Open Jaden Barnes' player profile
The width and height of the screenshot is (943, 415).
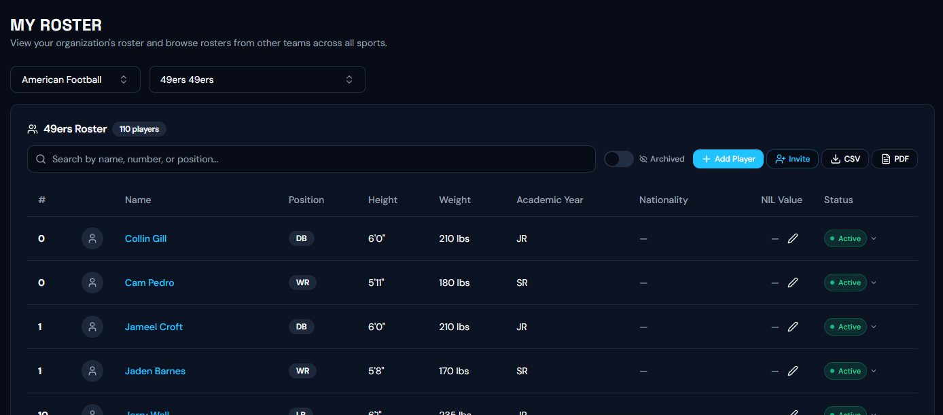(155, 371)
